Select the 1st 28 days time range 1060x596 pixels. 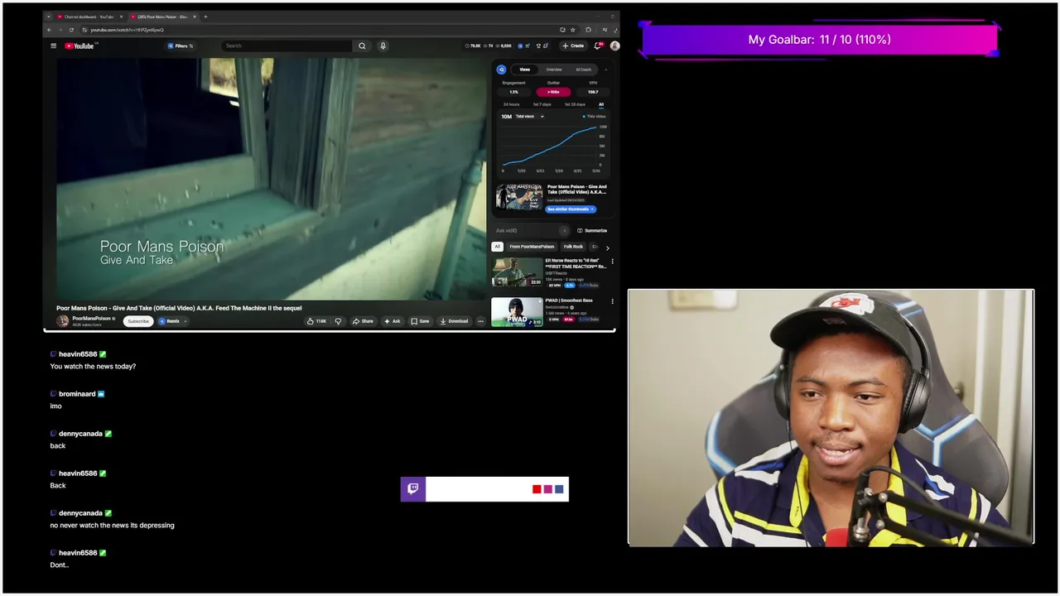coord(575,104)
